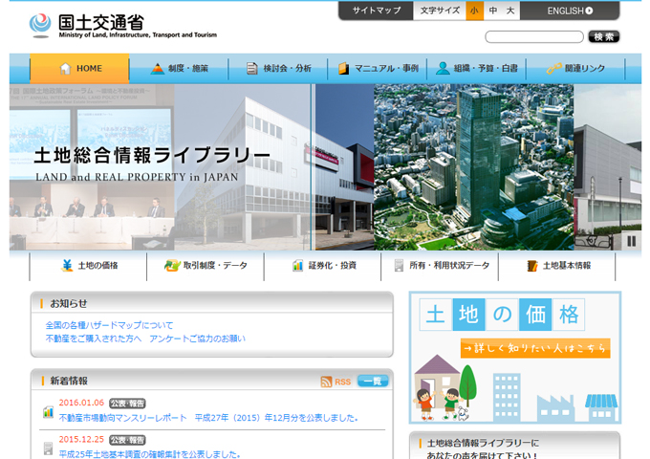650x459 pixels.
Task: Click the document icon for 検討会・分析
Action: click(x=251, y=69)
